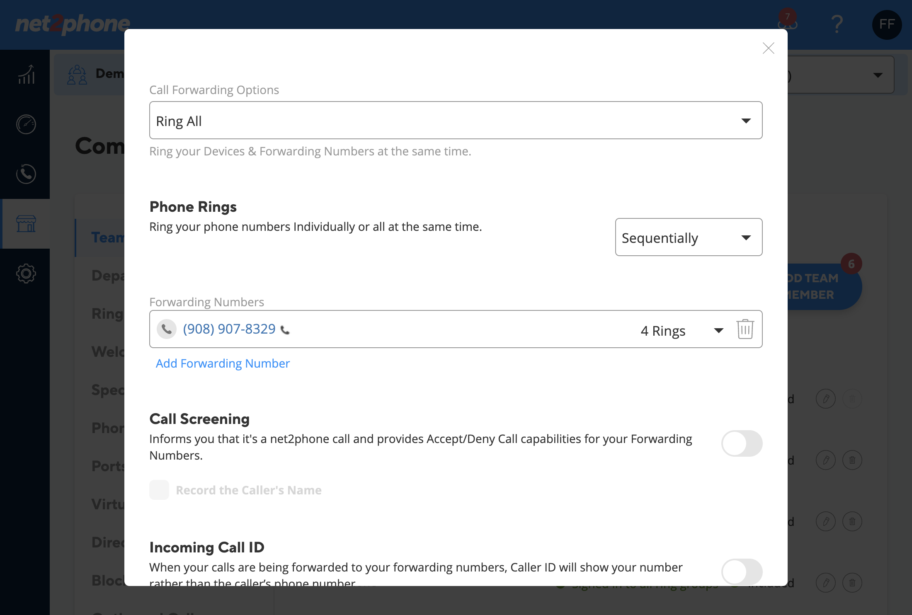Turn on the Incoming Call ID toggle
The width and height of the screenshot is (912, 615).
click(x=742, y=572)
